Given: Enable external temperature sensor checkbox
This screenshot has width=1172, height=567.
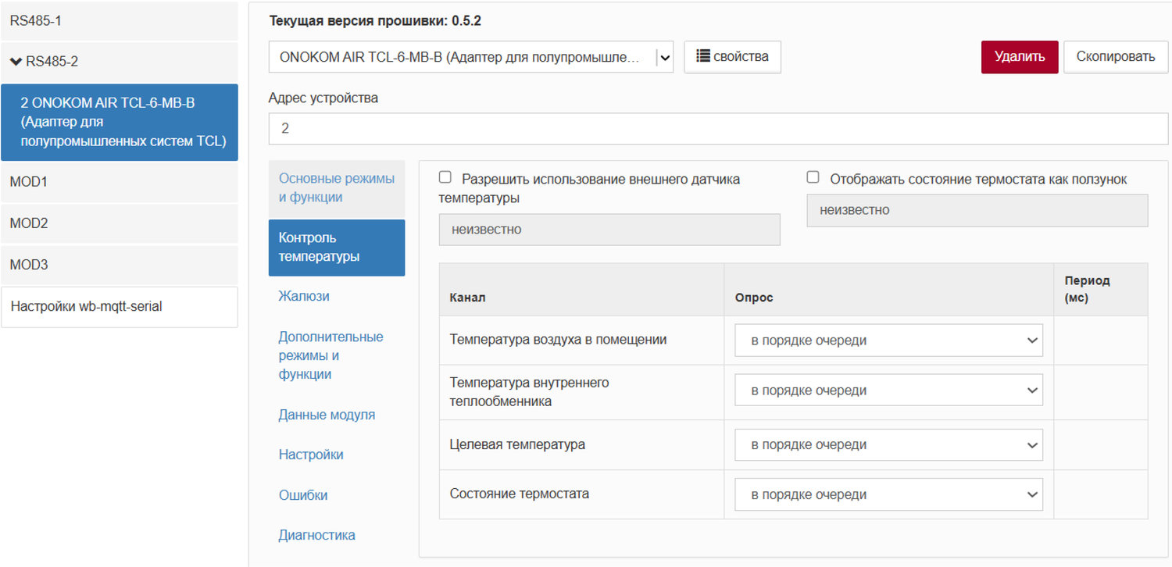Looking at the screenshot, I should point(445,178).
